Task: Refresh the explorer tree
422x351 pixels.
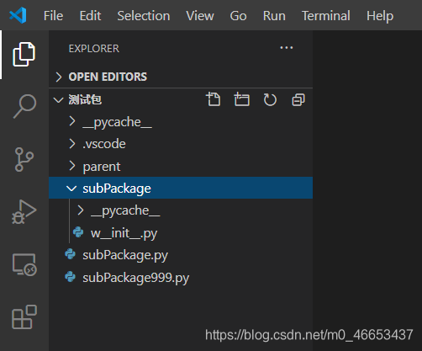Action: 270,99
